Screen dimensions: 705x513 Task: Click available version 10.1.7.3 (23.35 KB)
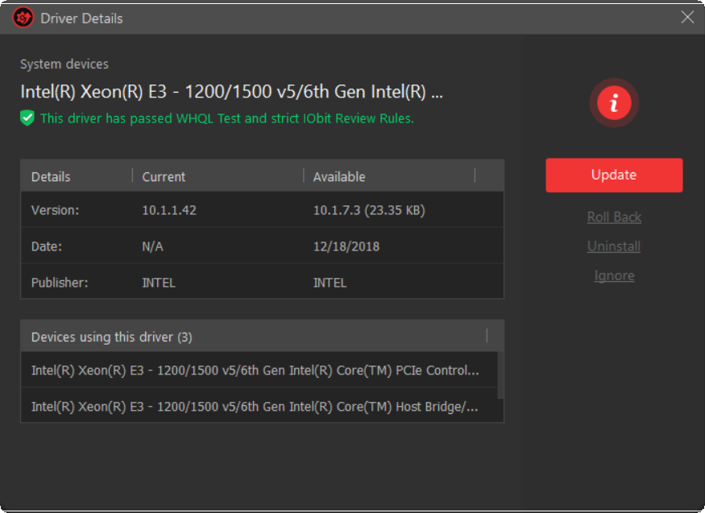coord(369,209)
